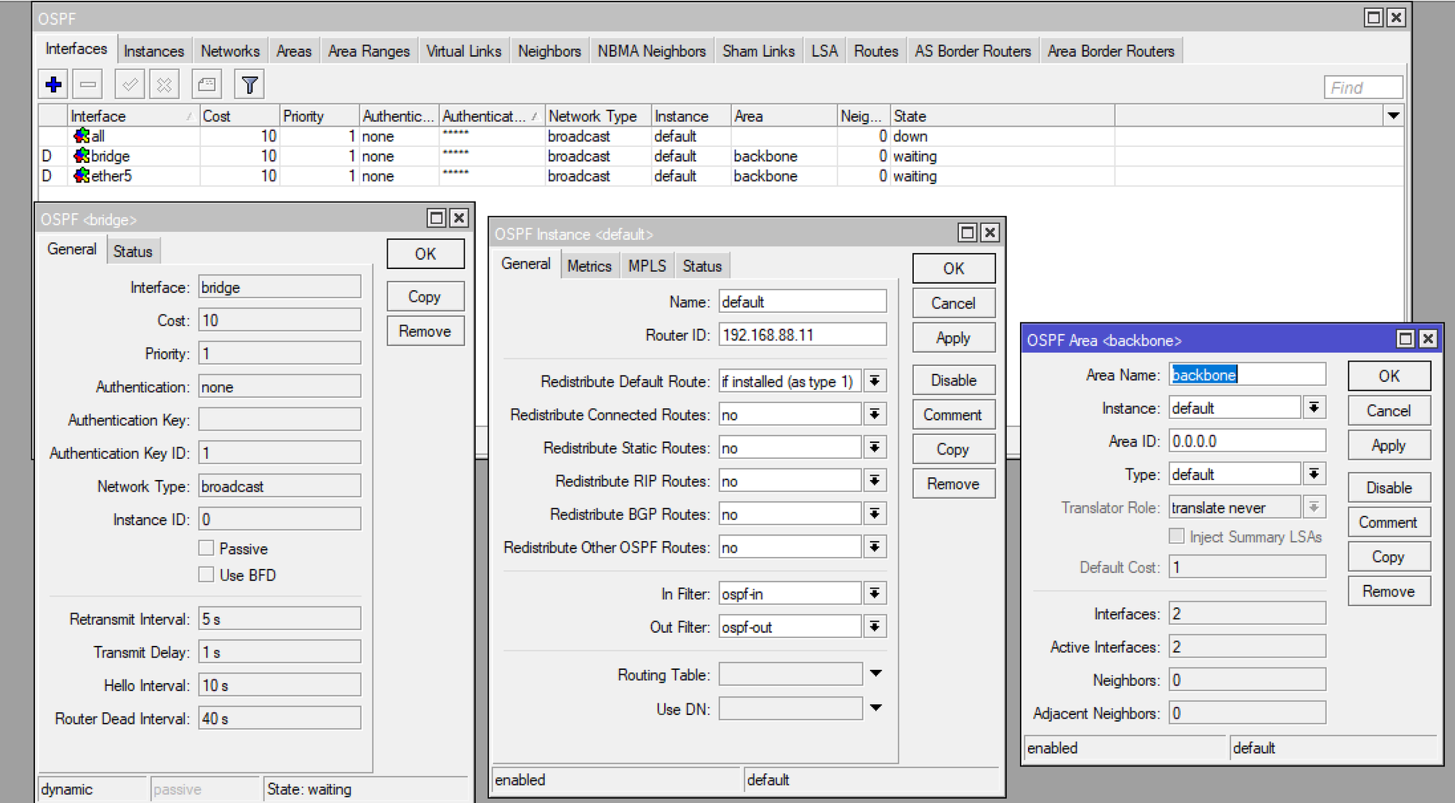This screenshot has width=1455, height=803.
Task: Click the Find search box
Action: coord(1363,88)
